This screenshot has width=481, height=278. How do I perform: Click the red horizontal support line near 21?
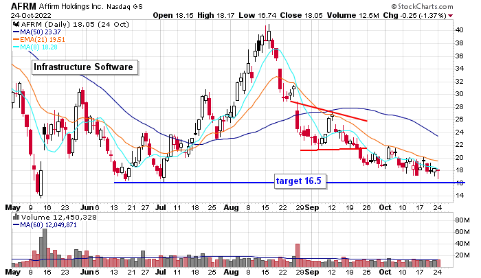[333, 149]
